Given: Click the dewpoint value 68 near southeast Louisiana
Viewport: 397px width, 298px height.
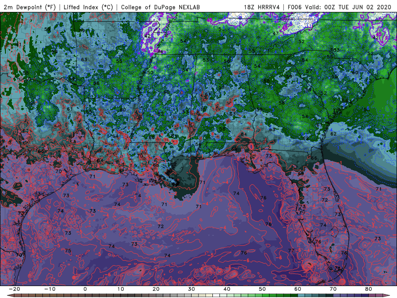Looking at the screenshot, I should [x=156, y=165].
